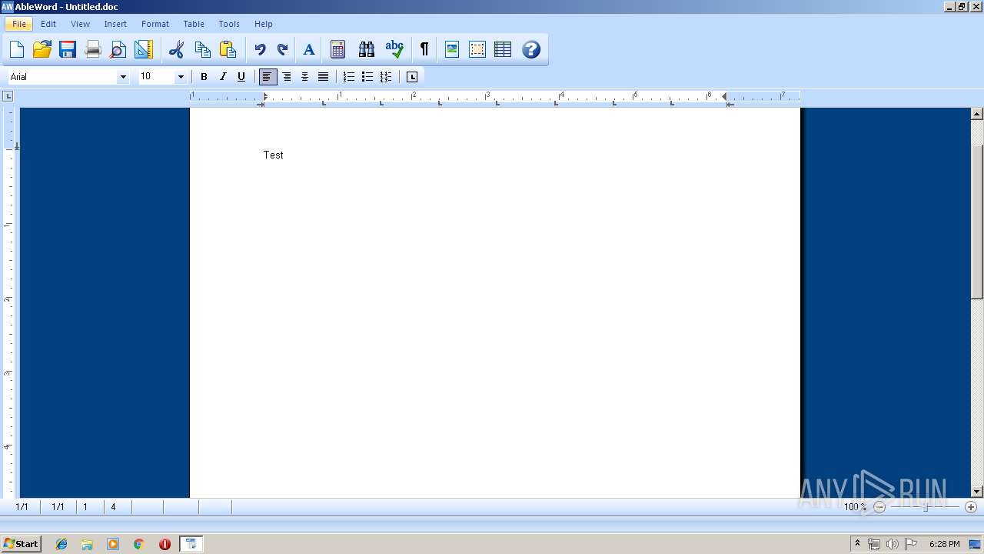The height and width of the screenshot is (554, 984).
Task: Launch Chrome from the taskbar
Action: [x=138, y=544]
